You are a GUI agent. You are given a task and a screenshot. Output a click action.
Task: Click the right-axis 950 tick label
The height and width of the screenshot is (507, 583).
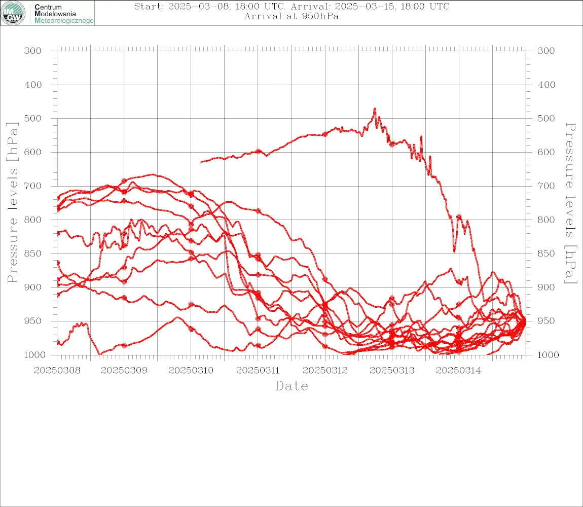click(546, 320)
